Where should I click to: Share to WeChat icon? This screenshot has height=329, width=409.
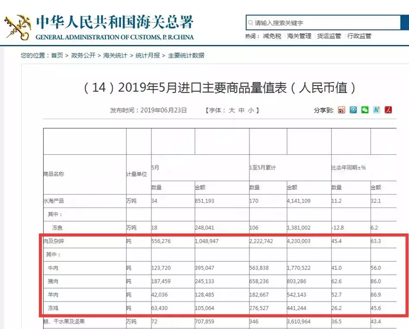[x=365, y=110]
